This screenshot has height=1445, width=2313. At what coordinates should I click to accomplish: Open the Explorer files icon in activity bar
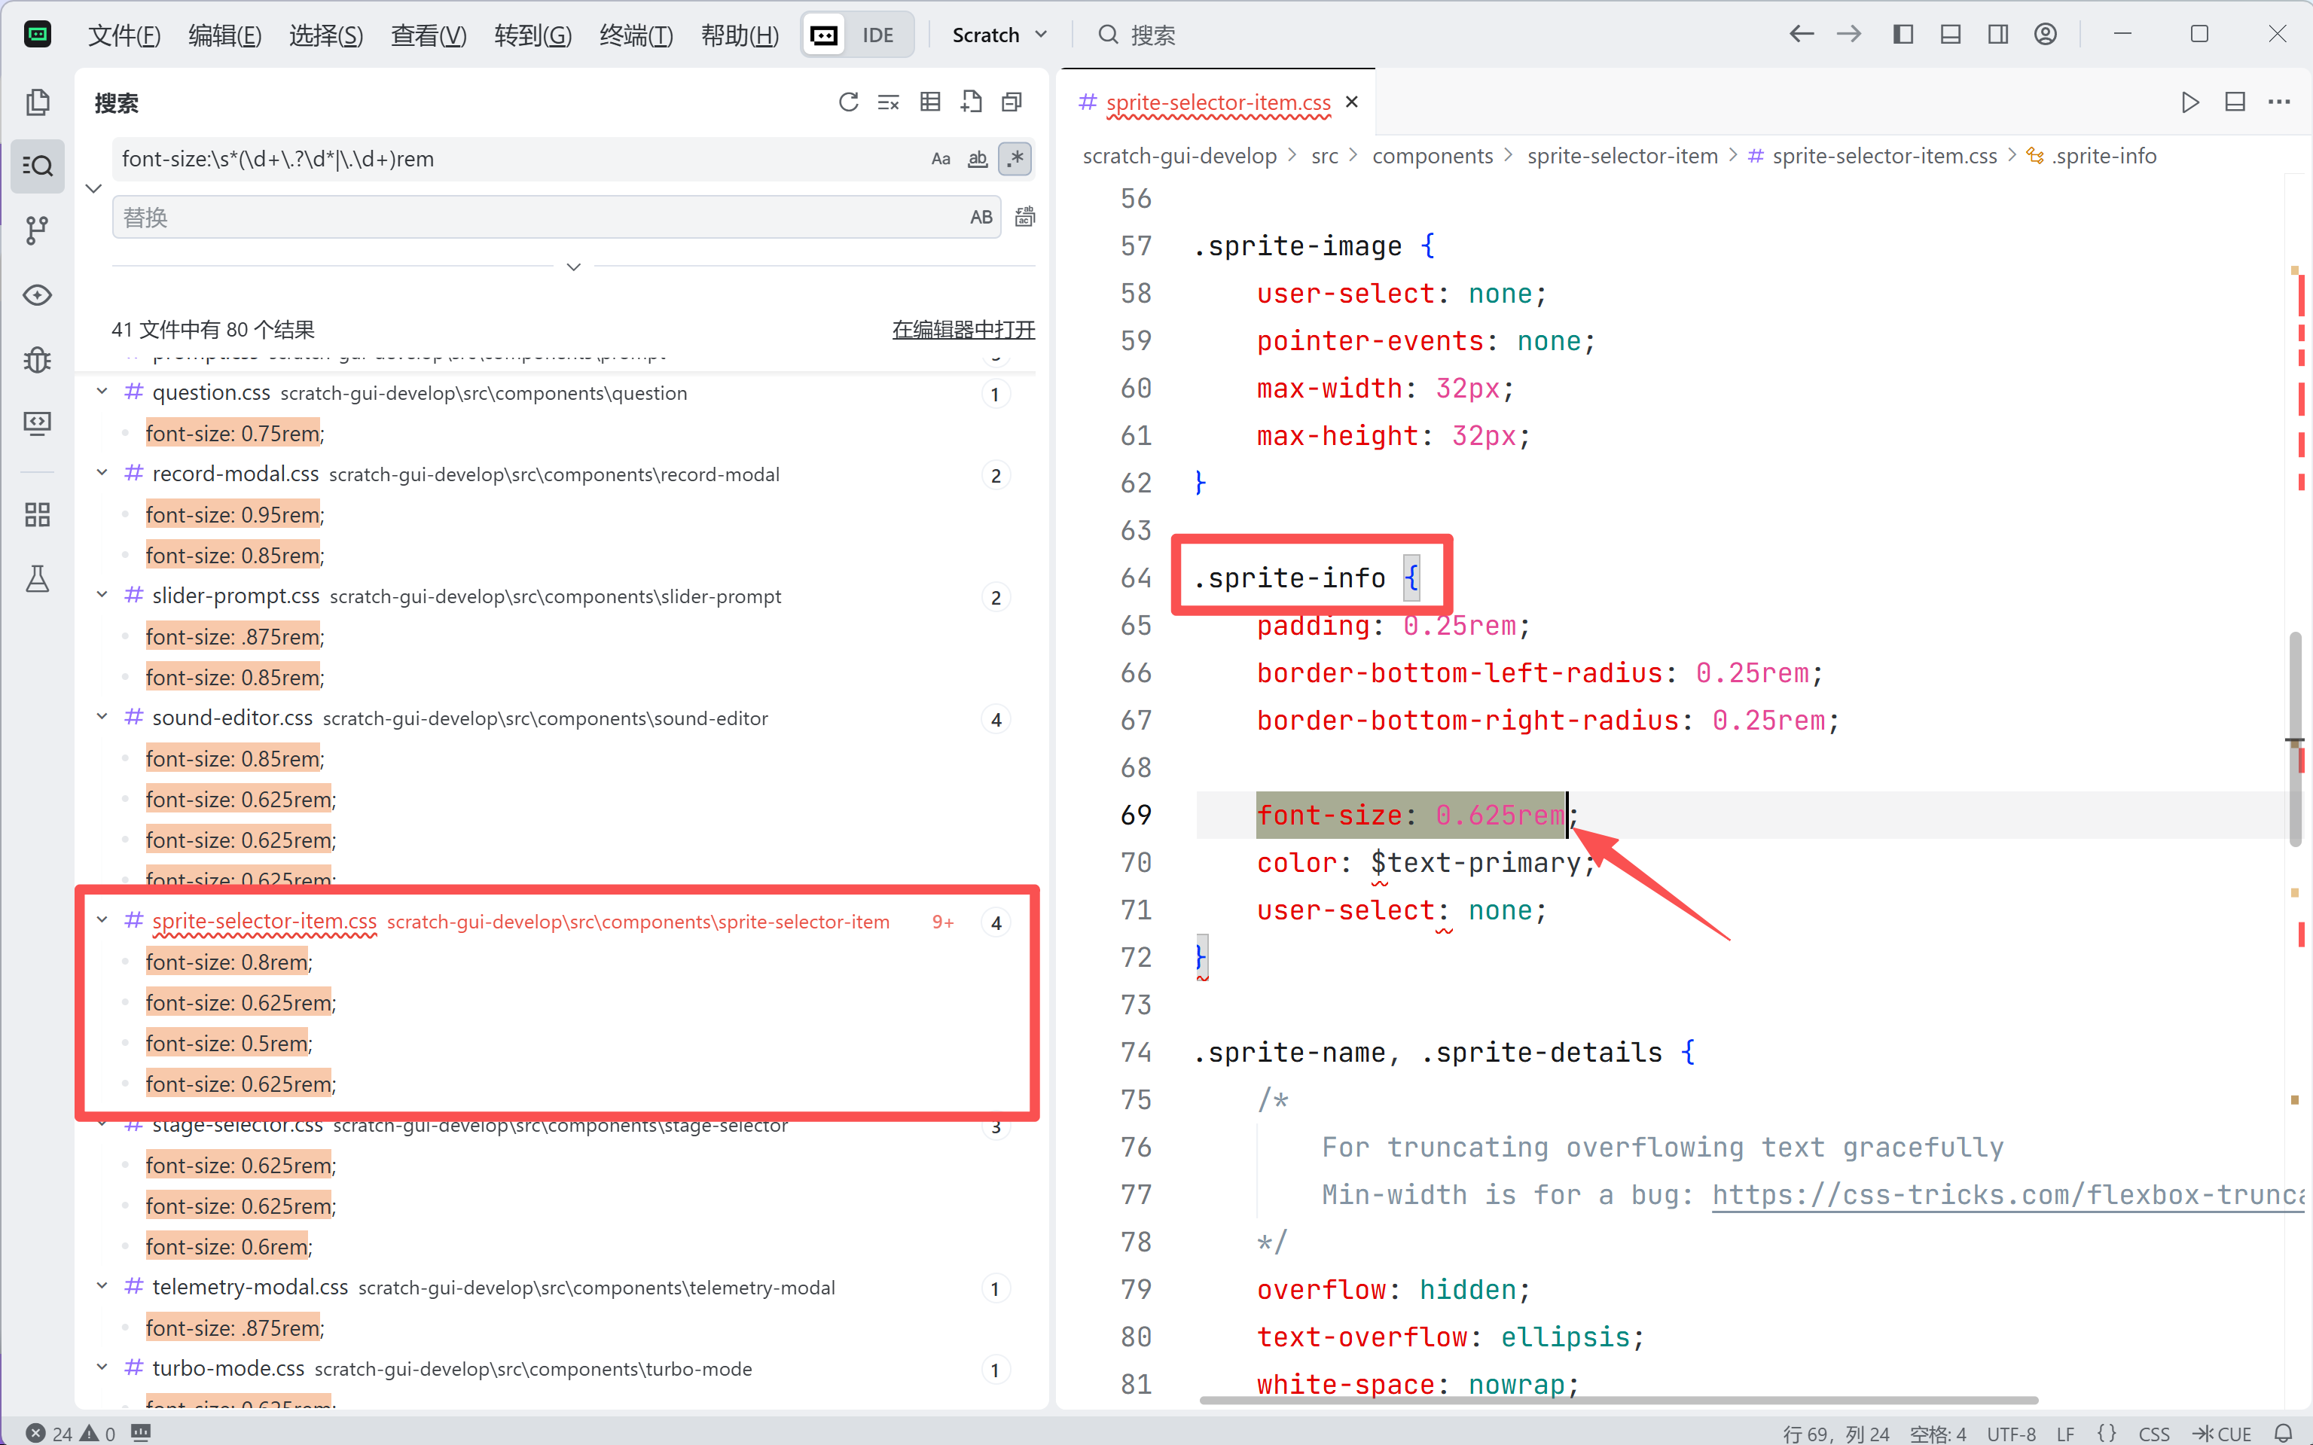coord(37,102)
